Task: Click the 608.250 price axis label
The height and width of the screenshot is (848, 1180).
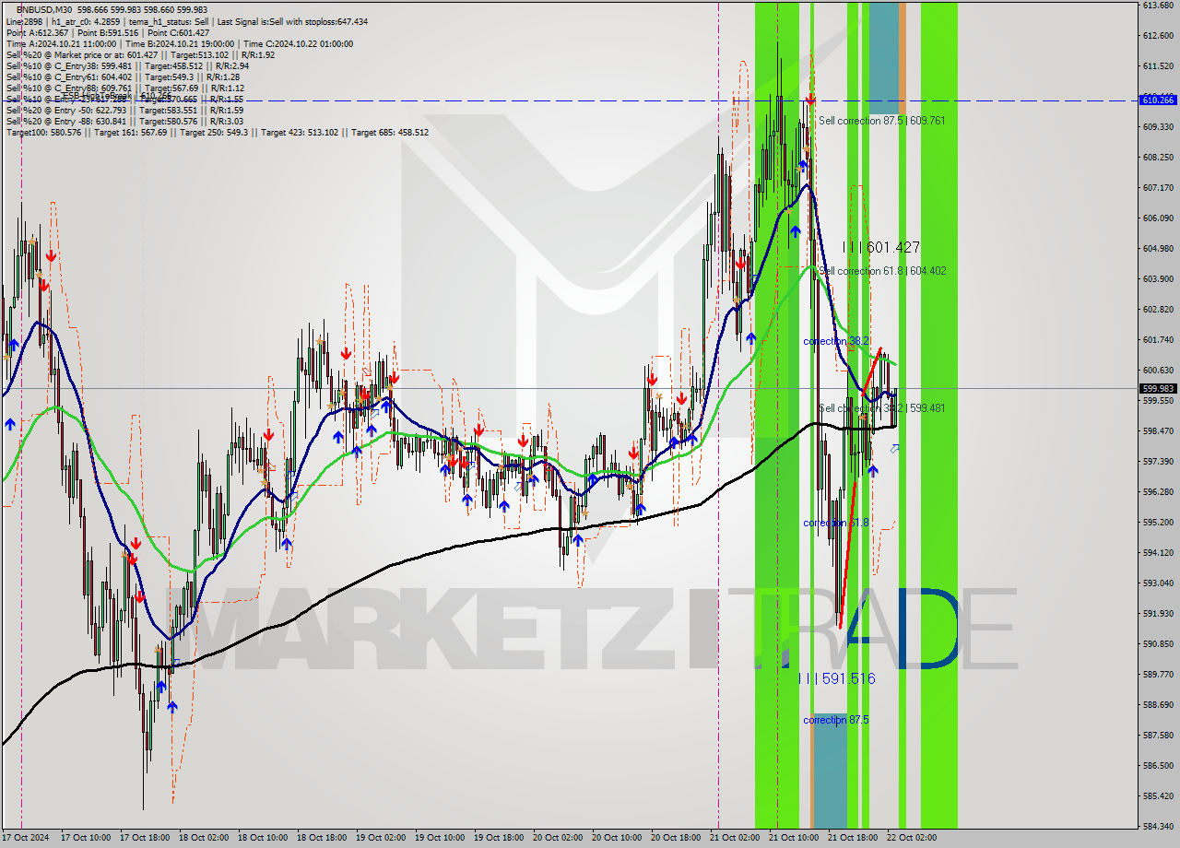Action: [x=1158, y=158]
